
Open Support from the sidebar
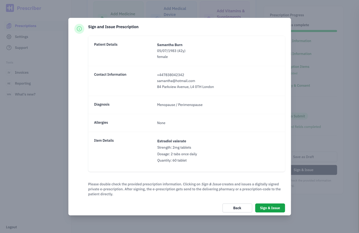click(21, 48)
